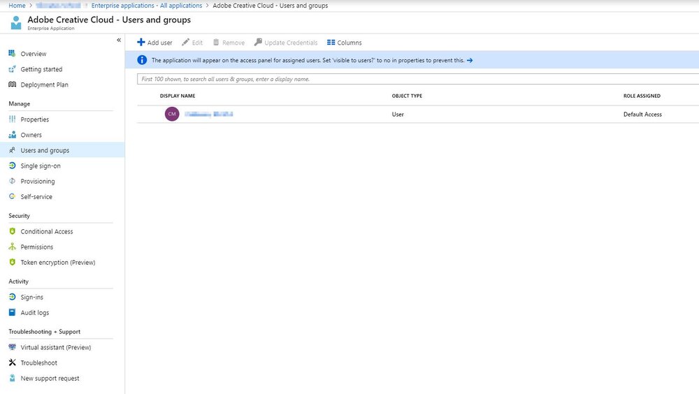Viewport: 699px width, 394px height.
Task: Click Enterprise applications - All applications breadcrumb
Action: click(147, 6)
